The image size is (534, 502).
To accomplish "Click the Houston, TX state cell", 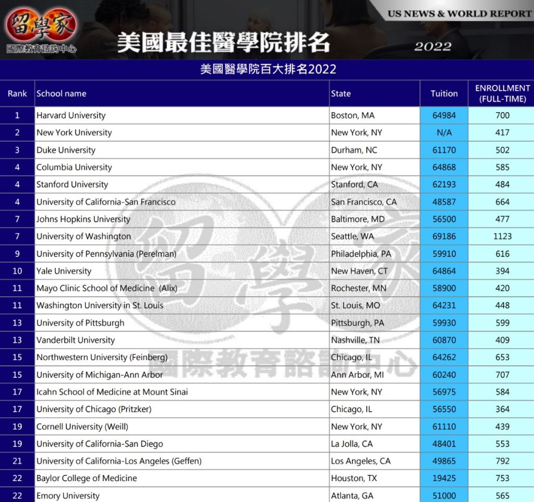I will tap(374, 478).
